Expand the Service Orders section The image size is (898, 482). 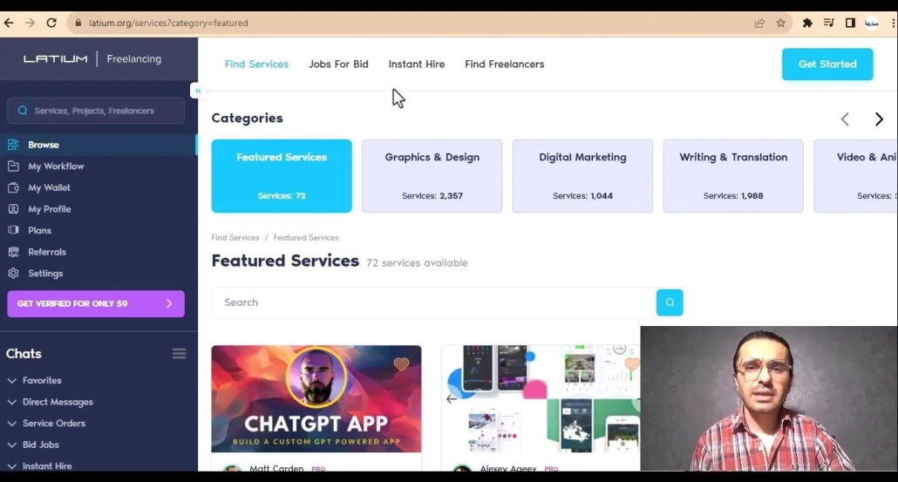click(53, 424)
